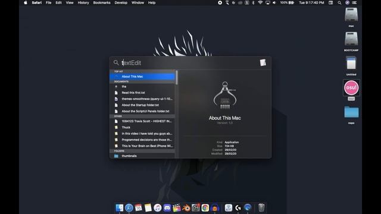Select the blue folder on the desktop

(351, 112)
